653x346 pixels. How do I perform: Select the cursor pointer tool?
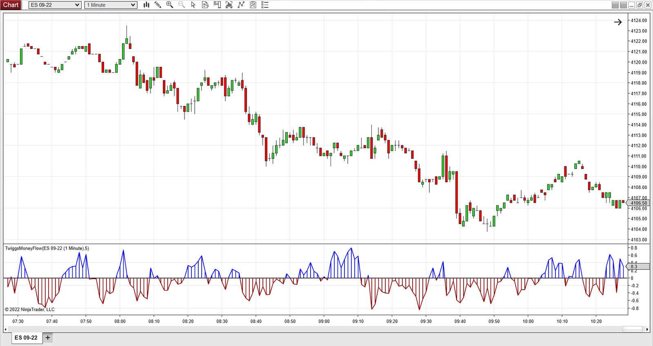point(193,5)
